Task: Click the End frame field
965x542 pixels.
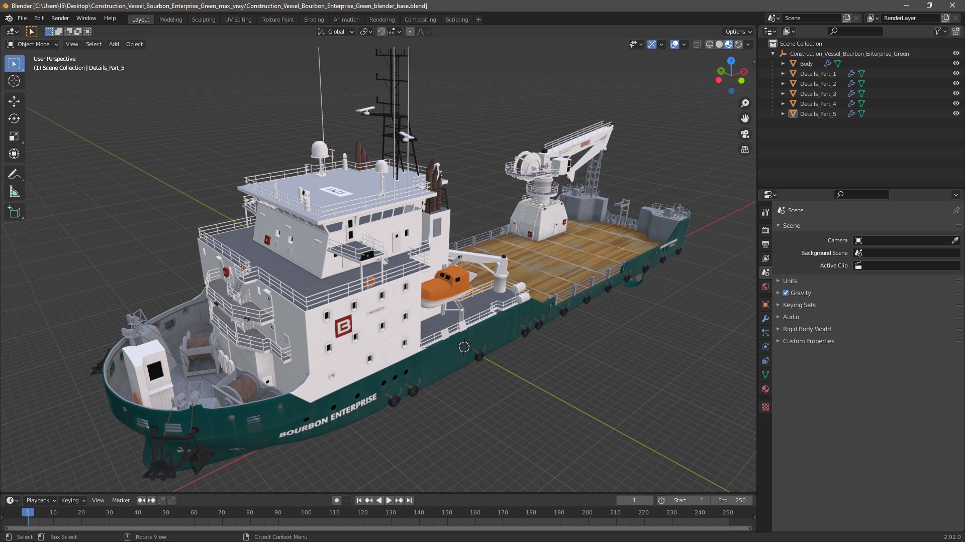Action: (x=732, y=500)
